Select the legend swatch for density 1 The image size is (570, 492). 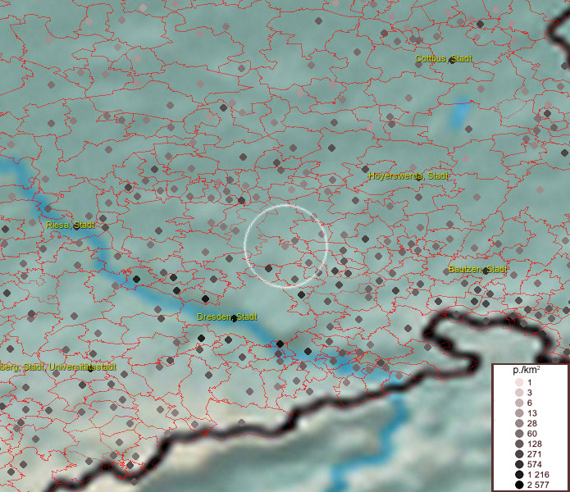[519, 382]
